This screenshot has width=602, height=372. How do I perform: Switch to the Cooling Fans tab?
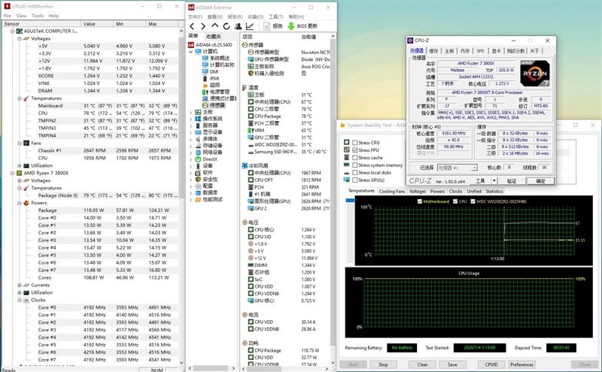click(x=392, y=191)
